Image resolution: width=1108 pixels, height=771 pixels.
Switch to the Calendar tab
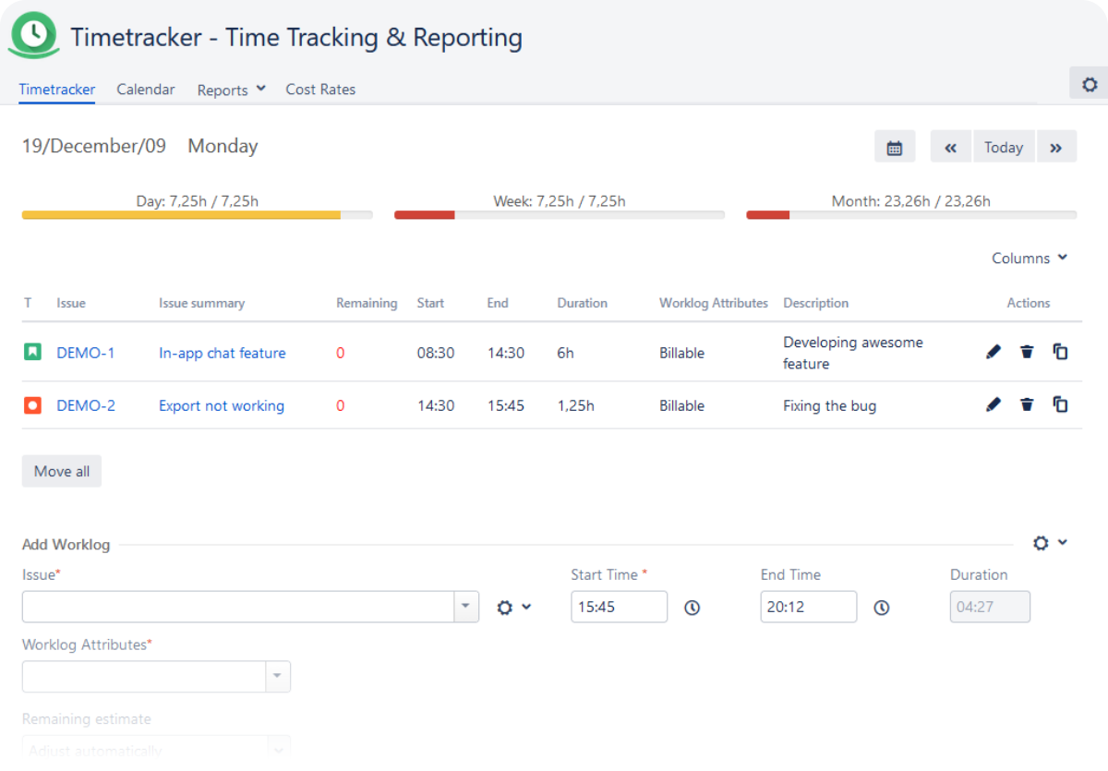tap(146, 90)
